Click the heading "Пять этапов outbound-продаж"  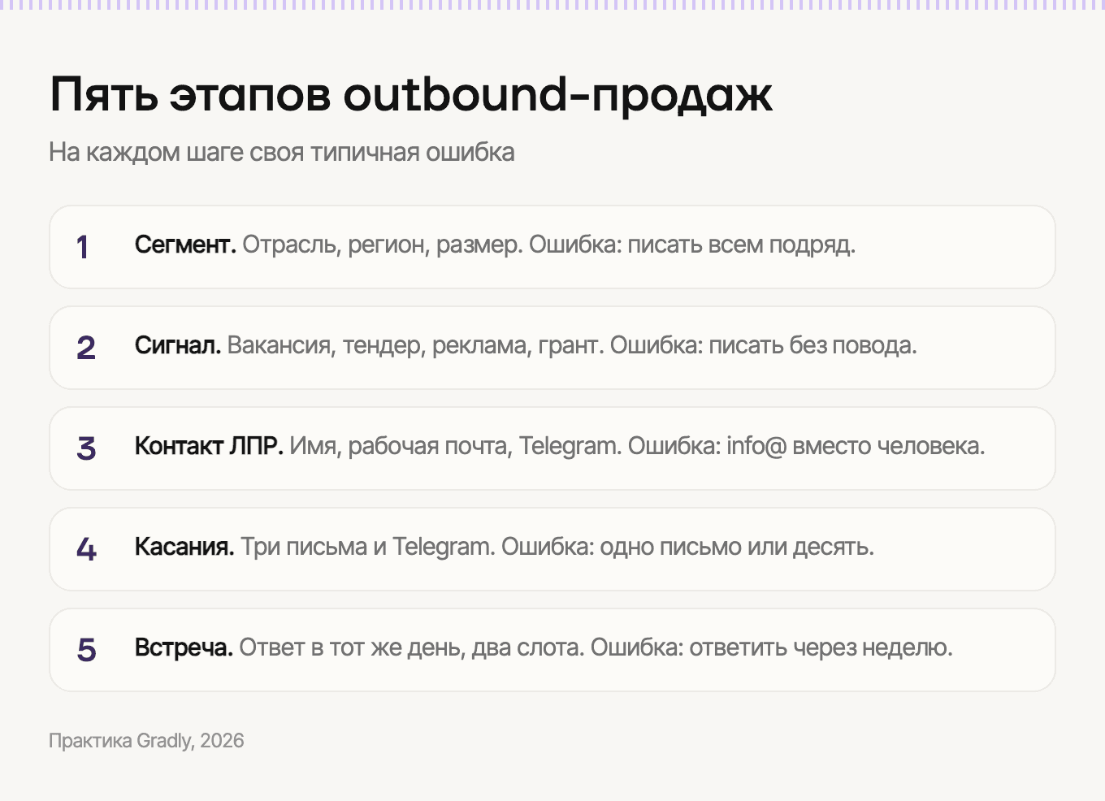tap(411, 94)
